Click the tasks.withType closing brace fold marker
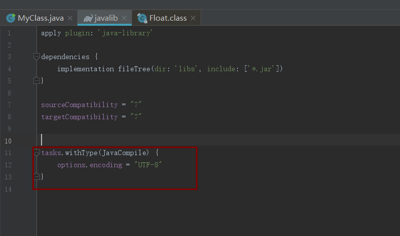 click(x=37, y=176)
